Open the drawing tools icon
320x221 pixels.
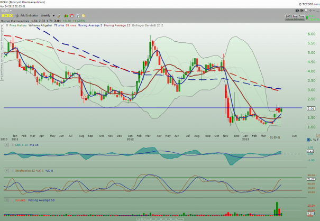(x=59, y=16)
